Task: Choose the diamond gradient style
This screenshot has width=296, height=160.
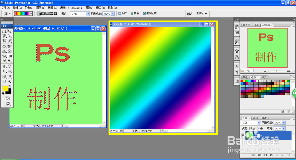Action: (55, 14)
